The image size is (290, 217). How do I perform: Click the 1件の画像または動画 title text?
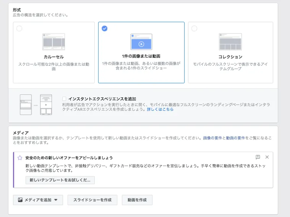click(x=141, y=56)
